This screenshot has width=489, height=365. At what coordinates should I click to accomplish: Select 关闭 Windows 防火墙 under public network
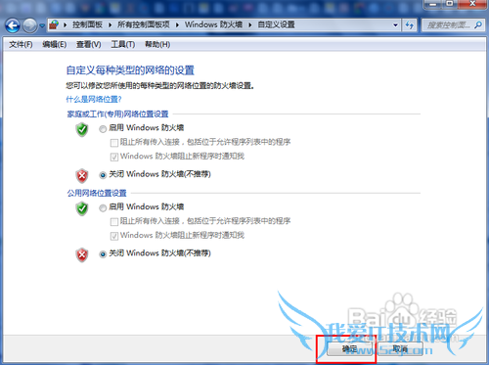pyautogui.click(x=103, y=254)
